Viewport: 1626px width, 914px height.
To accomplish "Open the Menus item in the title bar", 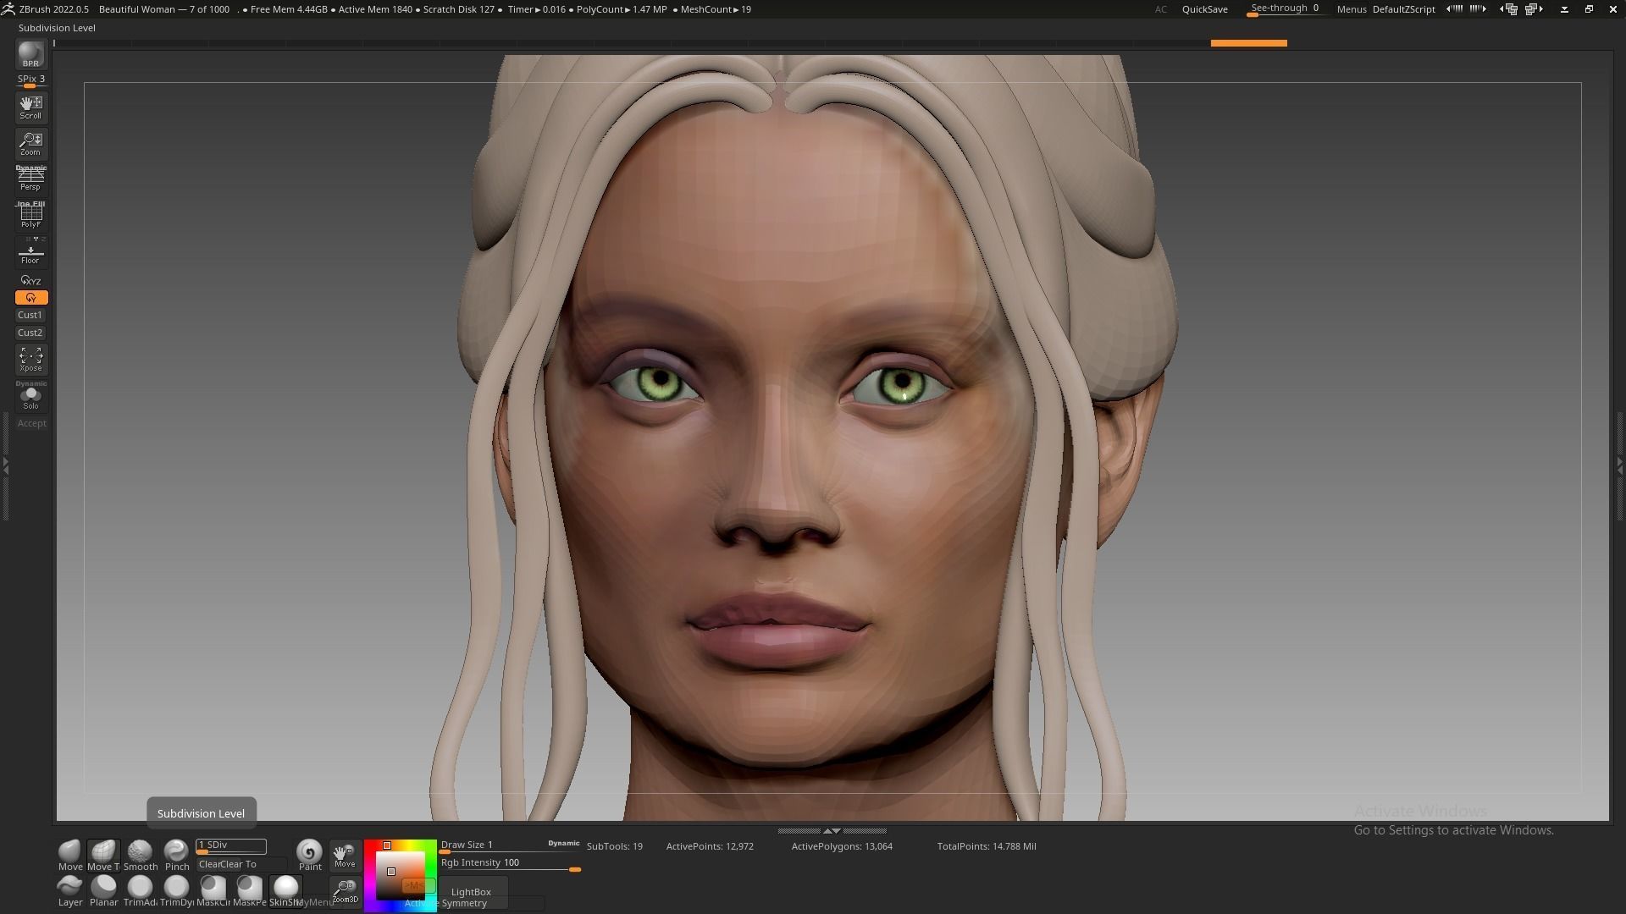I will pyautogui.click(x=1350, y=9).
